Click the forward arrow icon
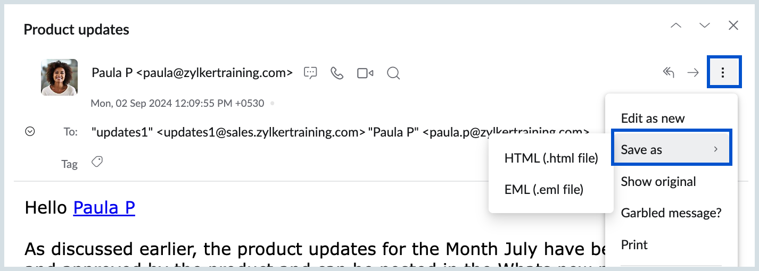 (x=692, y=73)
